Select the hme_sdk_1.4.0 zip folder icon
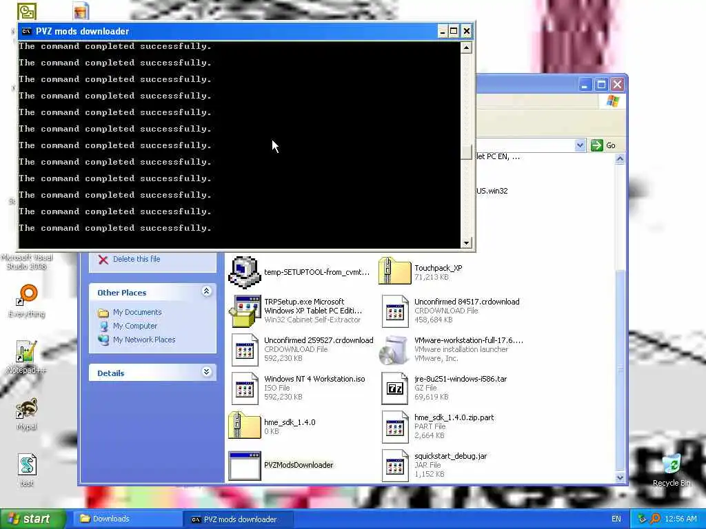The height and width of the screenshot is (529, 706). (245, 424)
